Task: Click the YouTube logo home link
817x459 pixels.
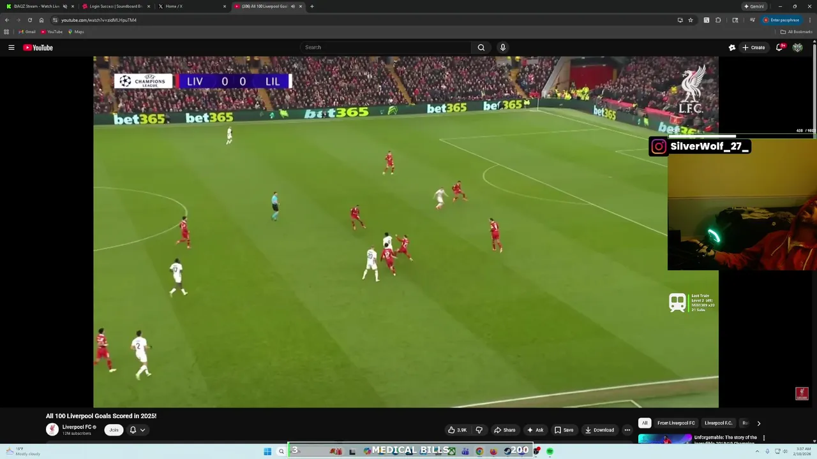Action: coord(38,47)
